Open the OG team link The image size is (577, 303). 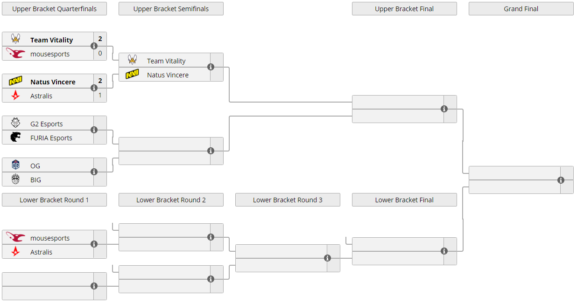click(x=35, y=166)
